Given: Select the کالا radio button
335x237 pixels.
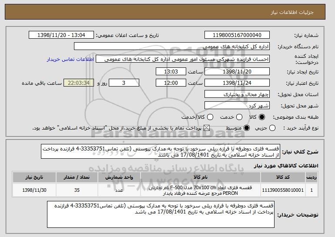Looking at the screenshot, I should pos(262,117).
